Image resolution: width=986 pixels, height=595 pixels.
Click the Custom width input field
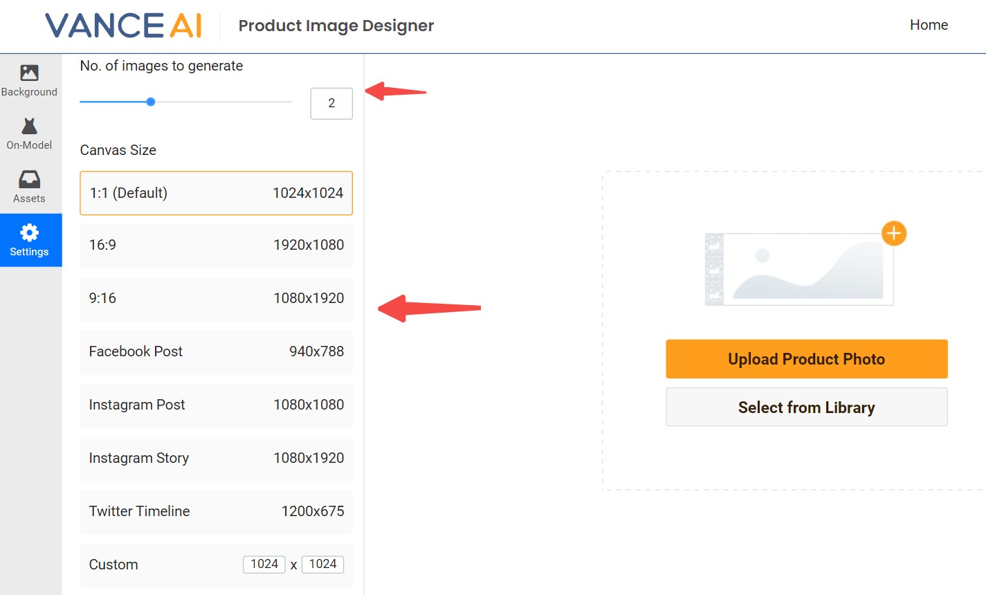[x=264, y=564]
